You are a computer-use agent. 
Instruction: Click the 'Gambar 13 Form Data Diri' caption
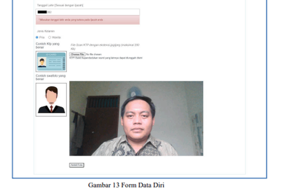126,185
